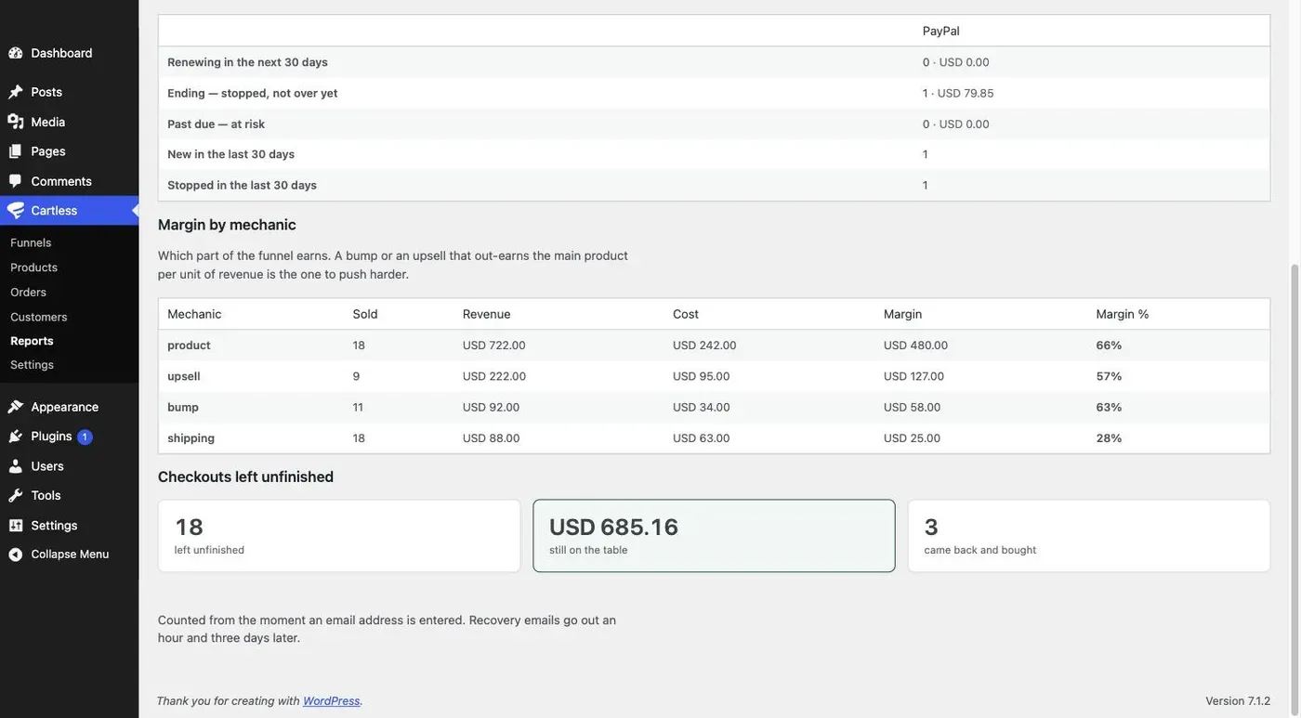Click the 'bump' mechanic row label
Image resolution: width=1301 pixels, height=718 pixels.
(x=183, y=407)
